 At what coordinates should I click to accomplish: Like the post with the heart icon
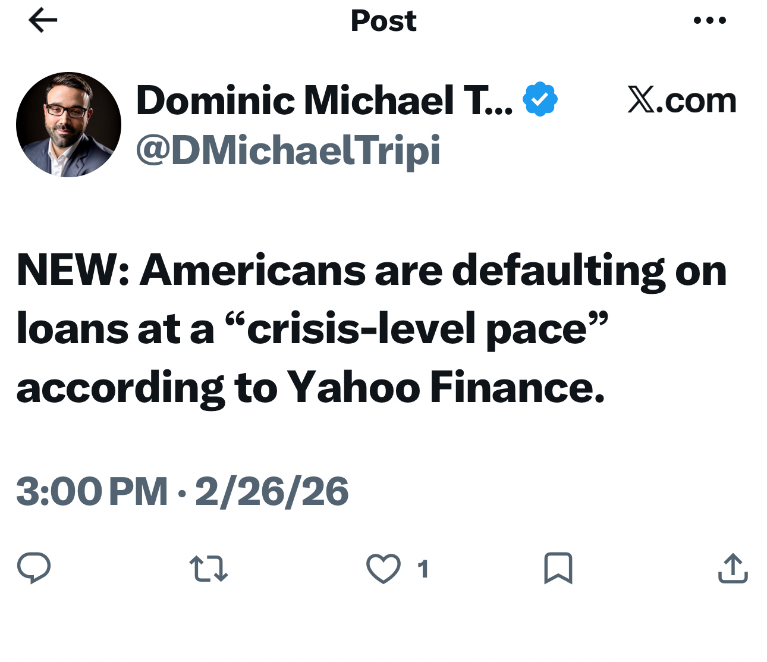(383, 568)
